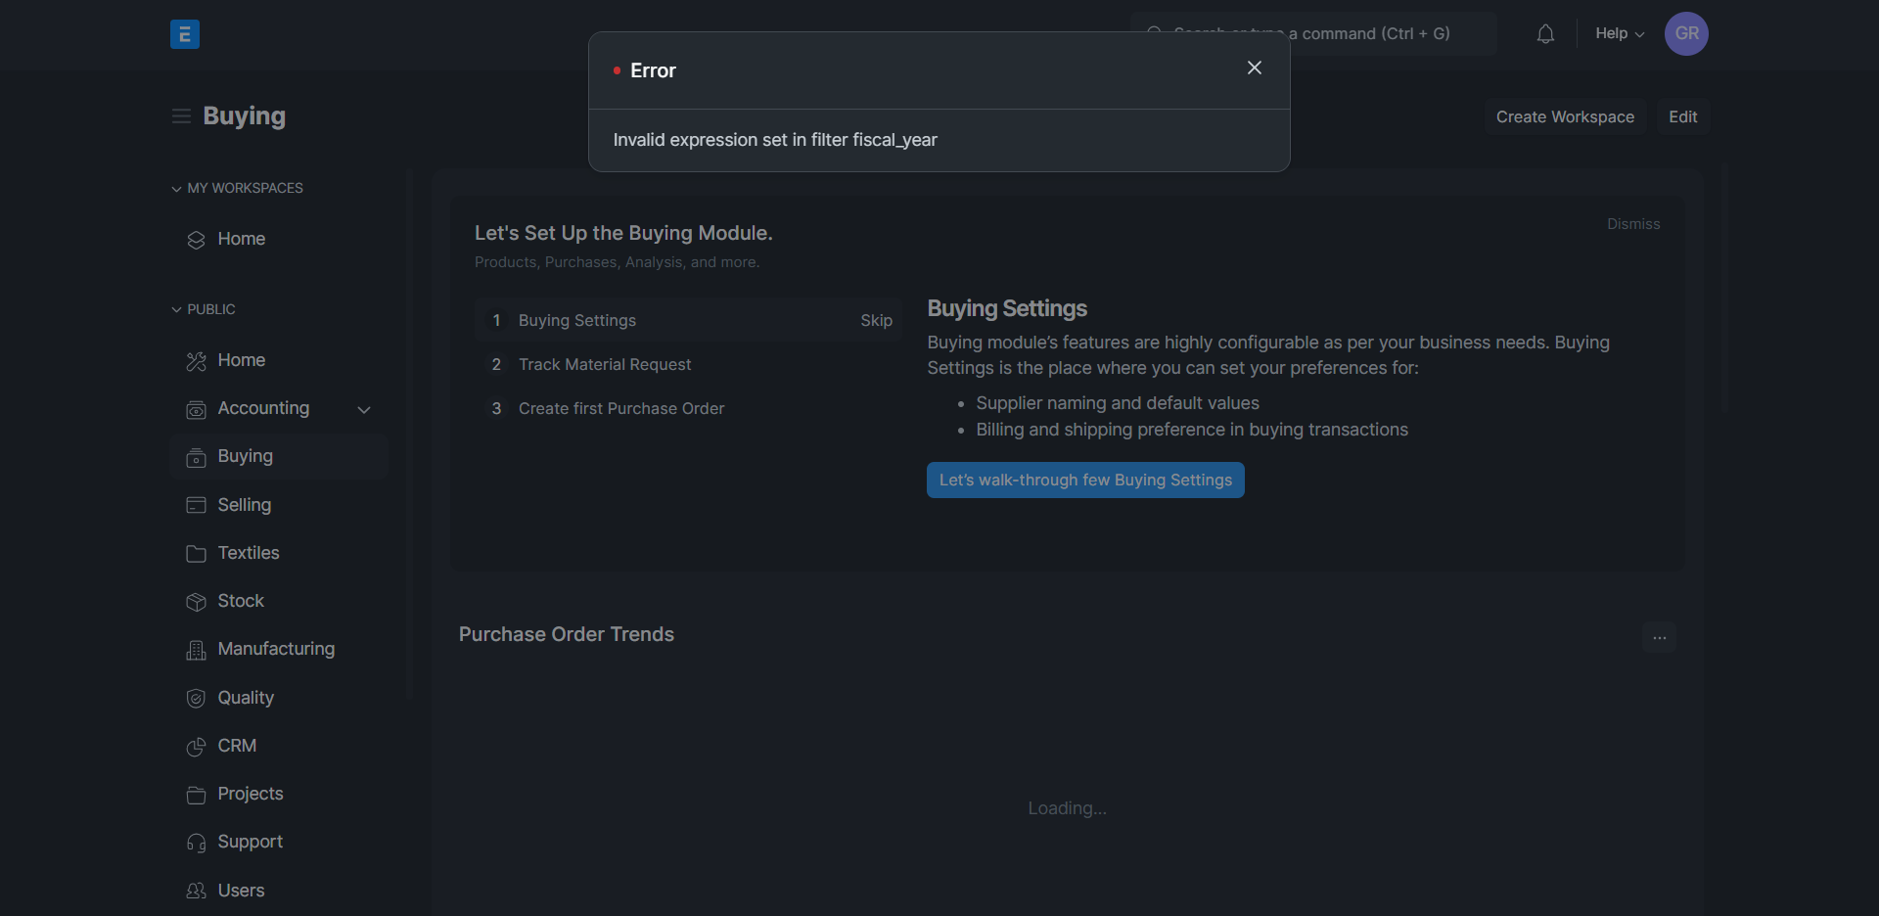Click Let's walk-through few Buying Settings
Image resolution: width=1879 pixels, height=916 pixels.
click(1085, 480)
